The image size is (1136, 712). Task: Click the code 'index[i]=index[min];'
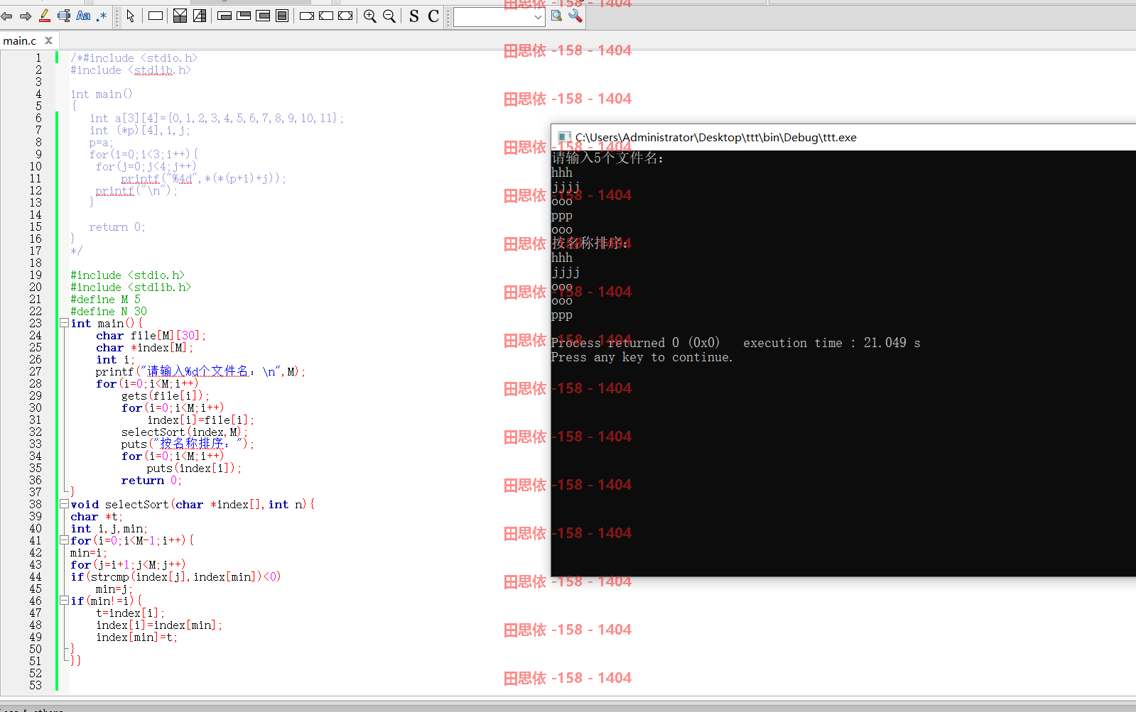point(160,625)
